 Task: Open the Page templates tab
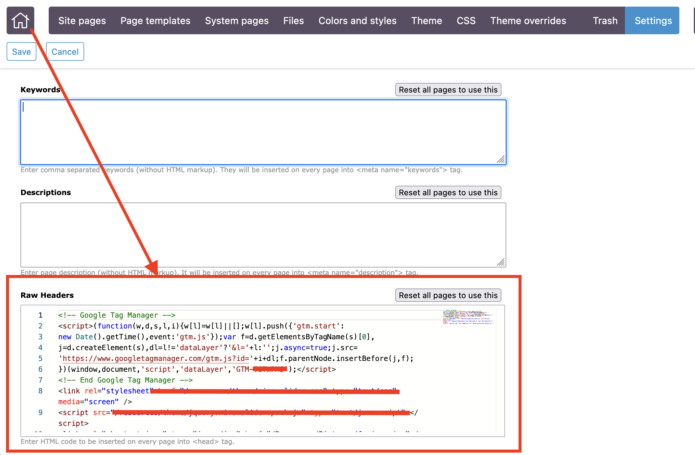155,20
